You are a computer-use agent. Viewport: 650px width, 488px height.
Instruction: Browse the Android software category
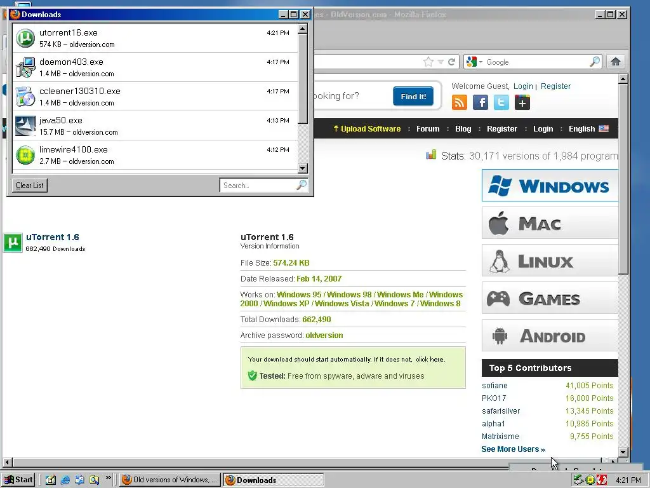tap(550, 335)
